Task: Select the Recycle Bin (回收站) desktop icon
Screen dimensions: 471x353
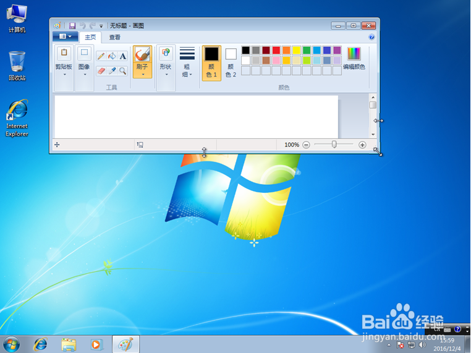Action: (x=17, y=66)
